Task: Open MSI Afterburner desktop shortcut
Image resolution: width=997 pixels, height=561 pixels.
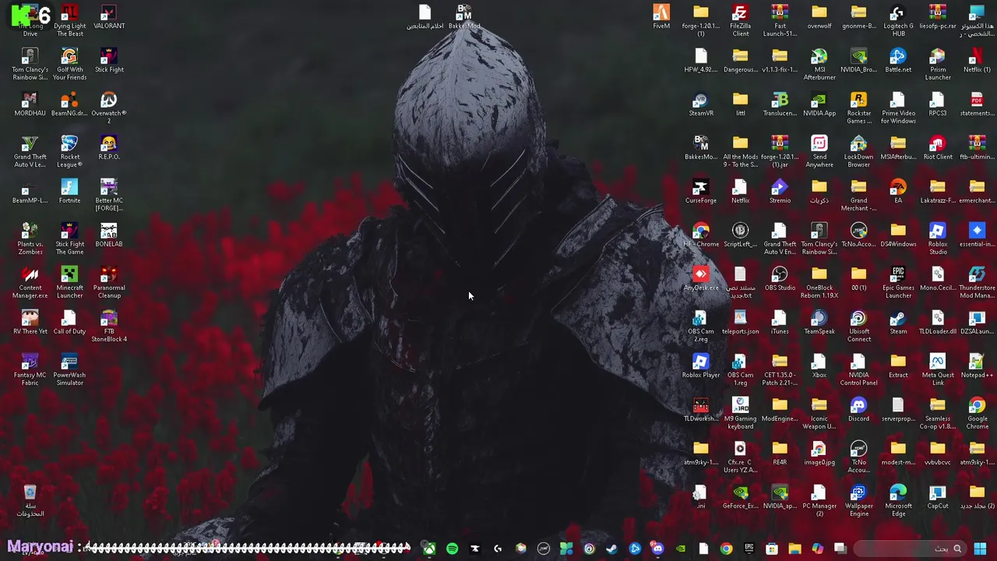Action: point(819,65)
